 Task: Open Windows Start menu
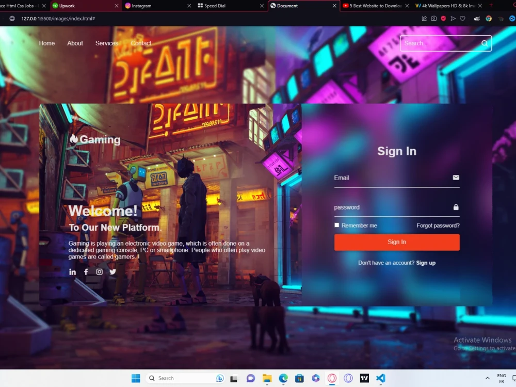point(136,378)
